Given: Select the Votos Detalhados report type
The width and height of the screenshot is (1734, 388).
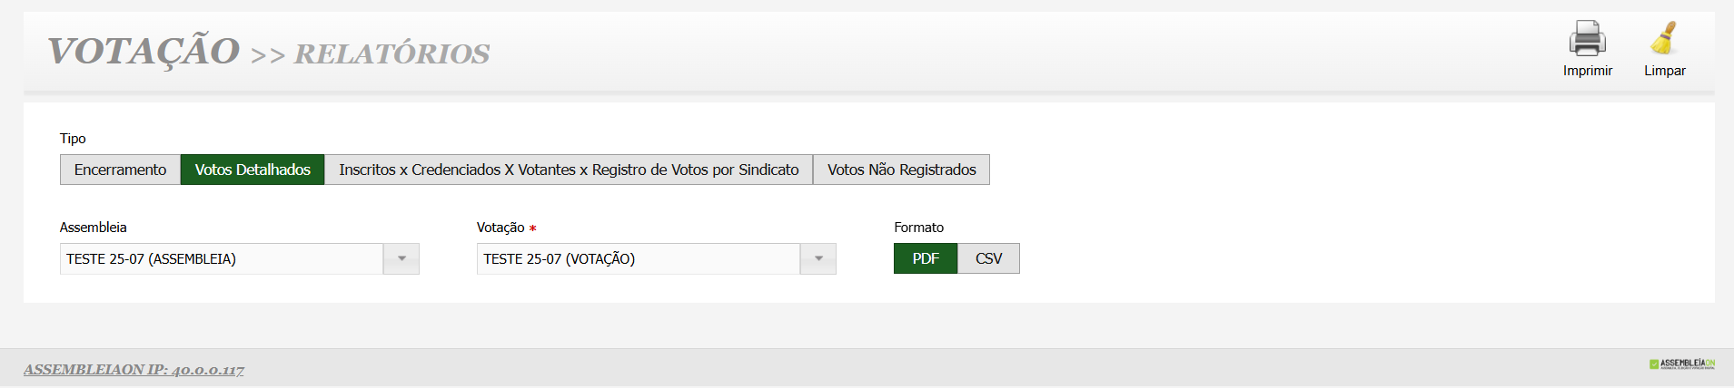Looking at the screenshot, I should (x=253, y=170).
